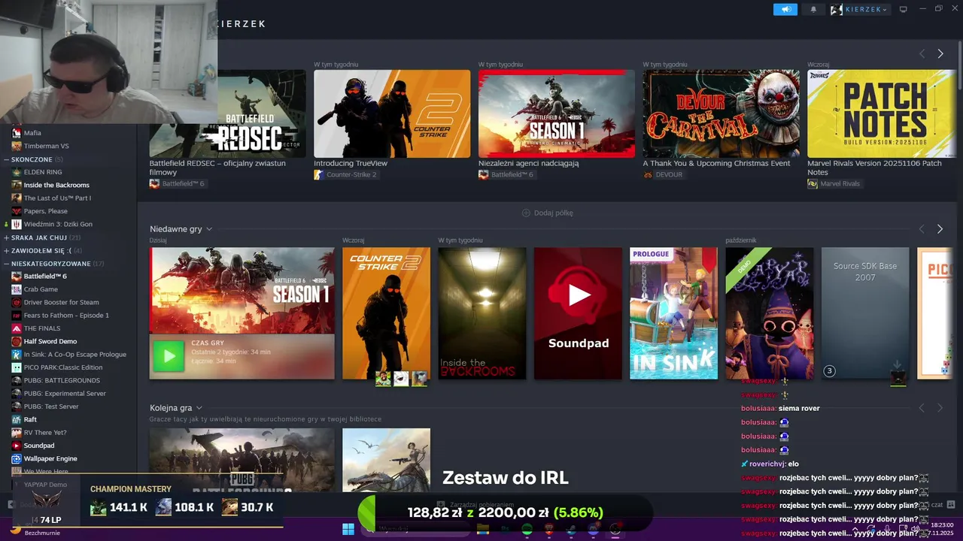Open the KIERZEK account dropdown

pos(859,9)
